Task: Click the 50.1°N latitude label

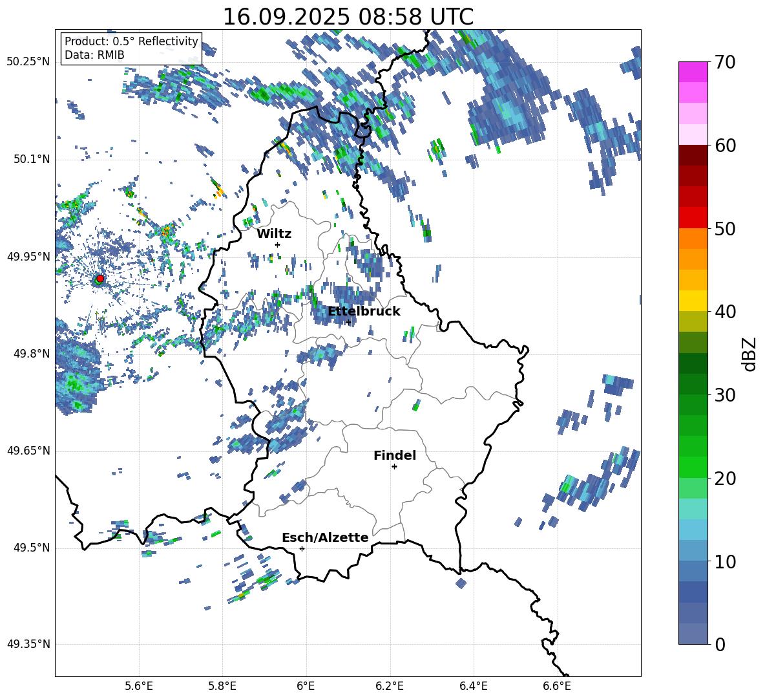Action: [31, 159]
